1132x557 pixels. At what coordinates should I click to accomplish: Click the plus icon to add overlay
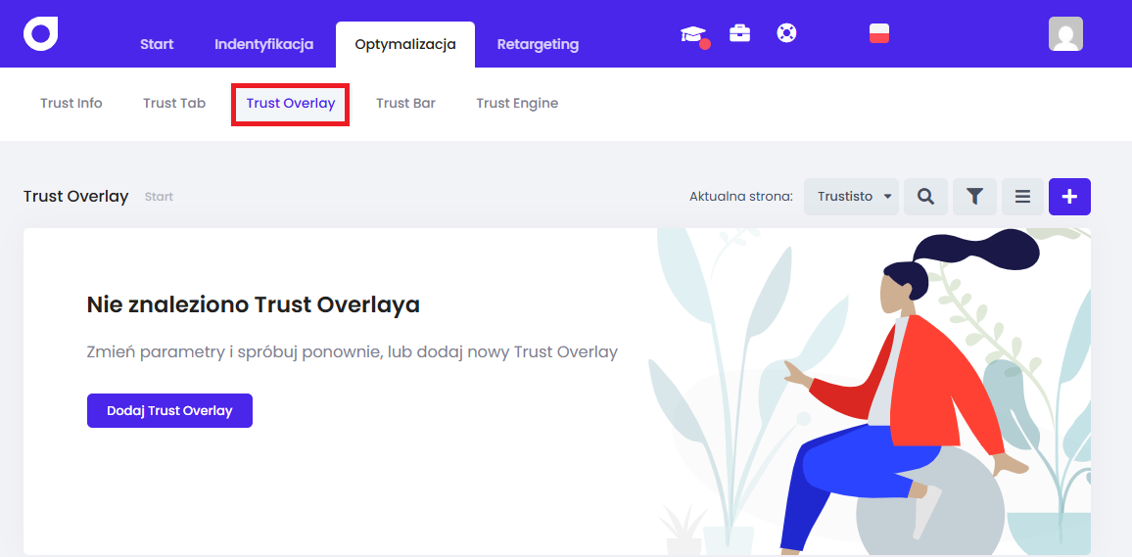[1069, 196]
